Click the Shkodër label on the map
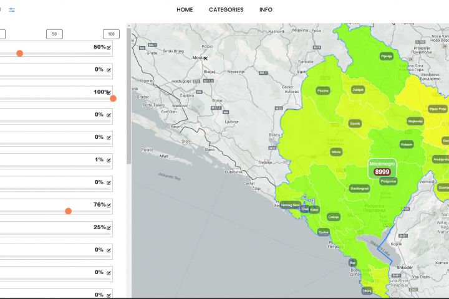The height and width of the screenshot is (299, 449). tap(405, 267)
